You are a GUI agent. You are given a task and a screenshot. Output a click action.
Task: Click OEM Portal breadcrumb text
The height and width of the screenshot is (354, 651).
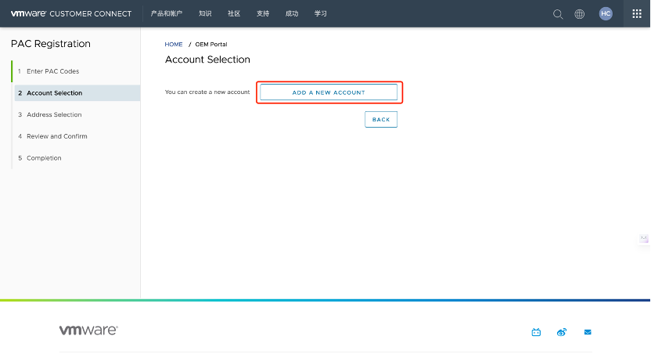coord(211,44)
